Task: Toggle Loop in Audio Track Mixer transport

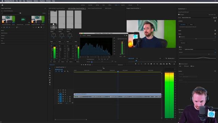Action: 90,65
